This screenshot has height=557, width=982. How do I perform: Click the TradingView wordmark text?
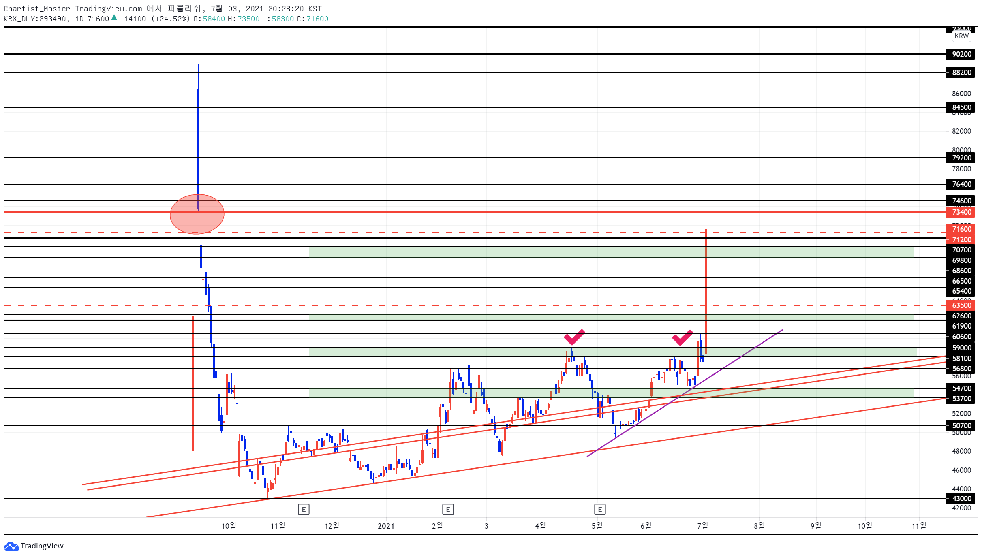pyautogui.click(x=42, y=546)
